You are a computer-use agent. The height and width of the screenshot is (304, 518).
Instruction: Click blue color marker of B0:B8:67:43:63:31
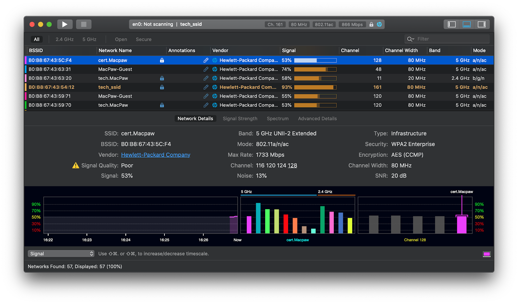(x=26, y=69)
